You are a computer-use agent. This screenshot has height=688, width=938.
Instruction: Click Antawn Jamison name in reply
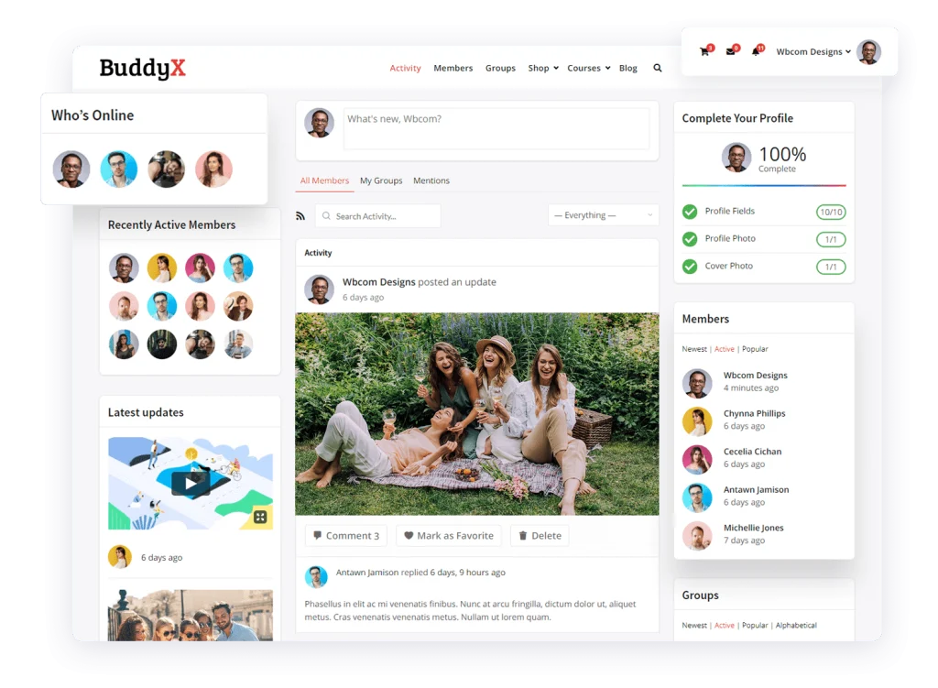click(x=366, y=573)
